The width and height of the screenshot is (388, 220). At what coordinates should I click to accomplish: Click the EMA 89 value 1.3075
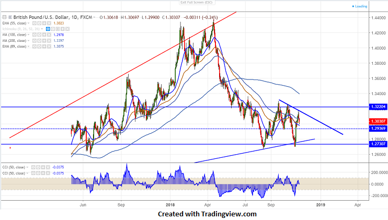click(59, 46)
